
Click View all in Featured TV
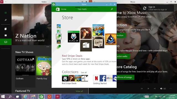(x=79, y=91)
